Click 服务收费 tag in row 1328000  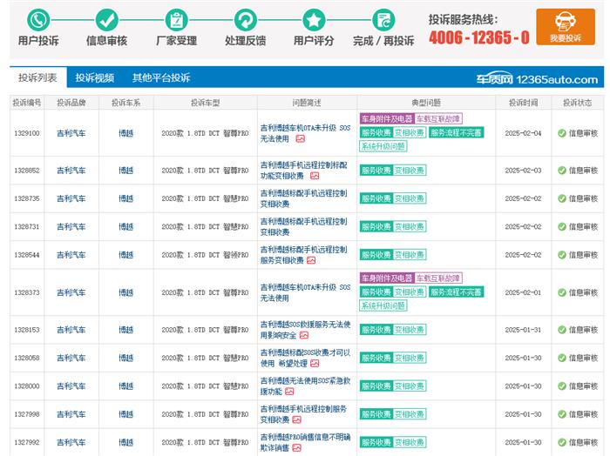(376, 386)
